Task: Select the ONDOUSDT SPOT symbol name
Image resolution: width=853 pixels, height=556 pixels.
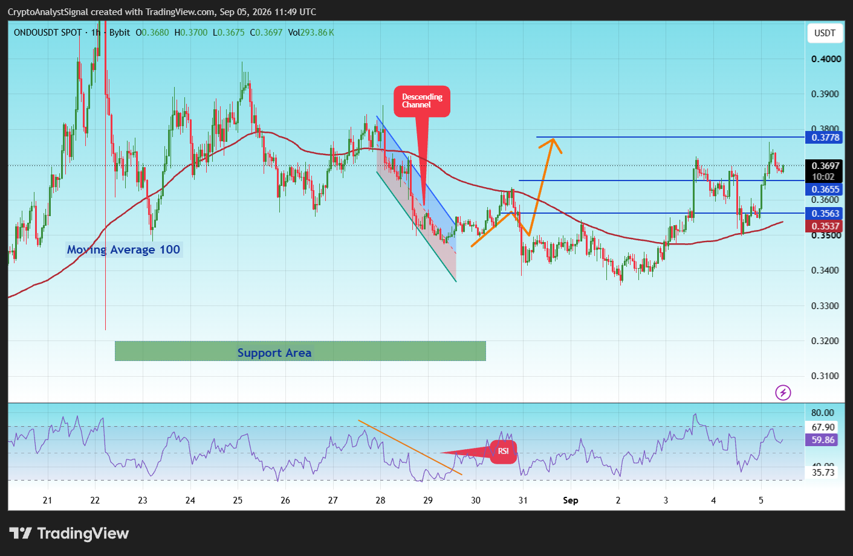Action: [x=48, y=33]
